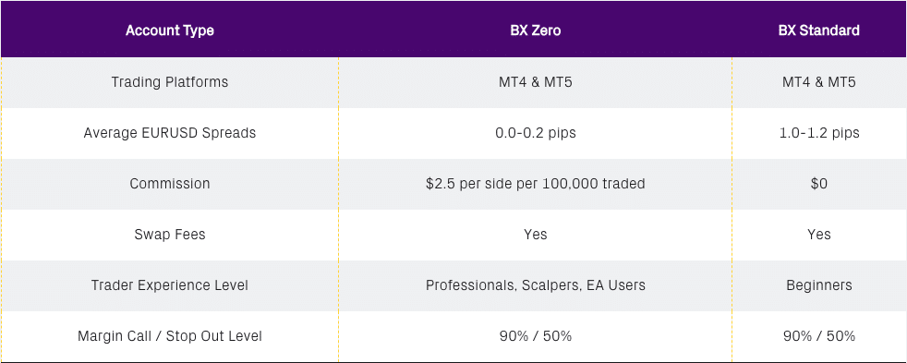Click the Account Type header cell

coord(169,30)
